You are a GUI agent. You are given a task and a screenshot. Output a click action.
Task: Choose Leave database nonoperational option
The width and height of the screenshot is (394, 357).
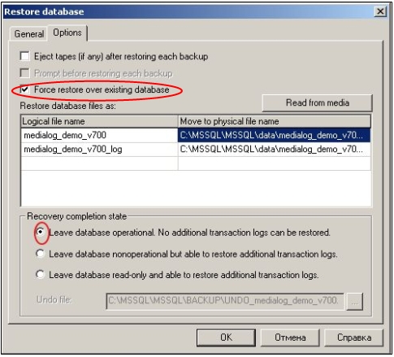(x=41, y=254)
